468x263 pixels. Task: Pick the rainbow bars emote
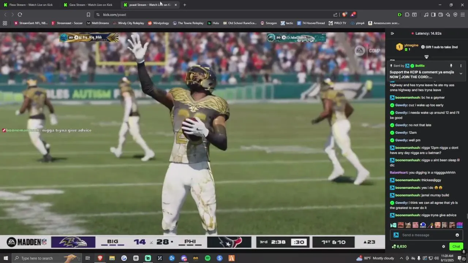(460, 225)
